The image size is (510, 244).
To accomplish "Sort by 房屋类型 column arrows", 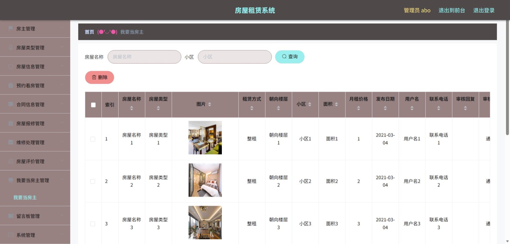I will pyautogui.click(x=158, y=108).
